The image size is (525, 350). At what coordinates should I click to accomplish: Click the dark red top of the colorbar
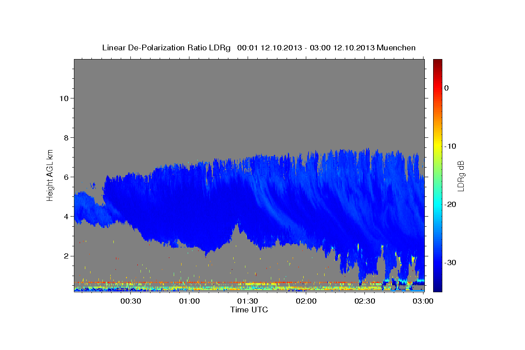(x=437, y=63)
